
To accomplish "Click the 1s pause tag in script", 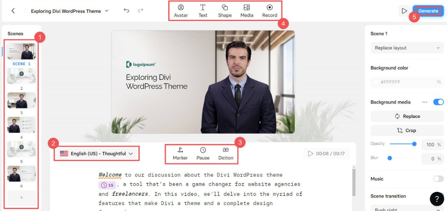I will (x=107, y=185).
